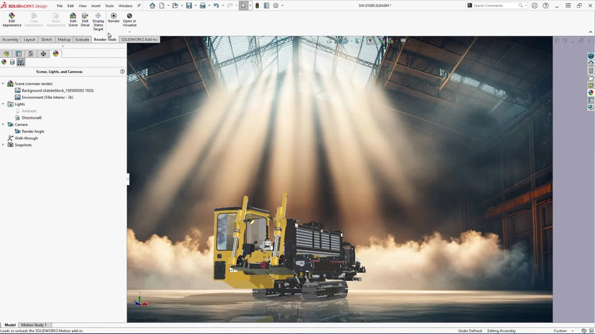This screenshot has height=334, width=595.
Task: Switch to the Evaluate tab
Action: [82, 40]
